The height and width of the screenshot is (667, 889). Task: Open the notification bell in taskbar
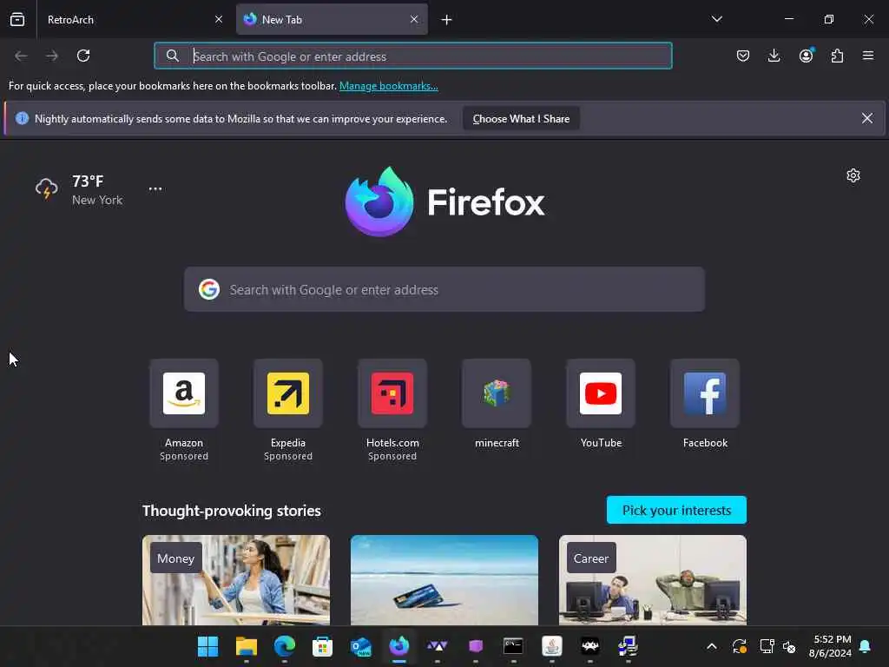click(865, 646)
